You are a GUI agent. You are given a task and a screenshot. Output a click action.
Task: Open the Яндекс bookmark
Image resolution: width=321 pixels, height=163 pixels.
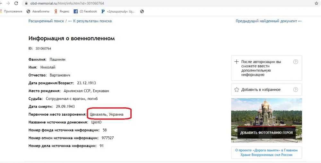pos(62,11)
